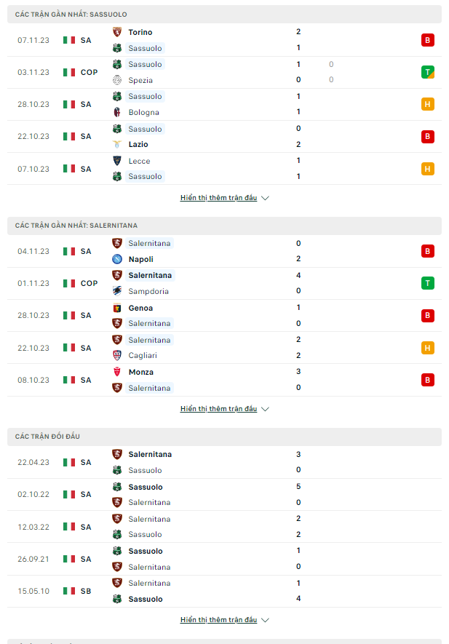The height and width of the screenshot is (644, 449).
Task: Click green T badge for Sampdoria match
Action: coord(428,283)
